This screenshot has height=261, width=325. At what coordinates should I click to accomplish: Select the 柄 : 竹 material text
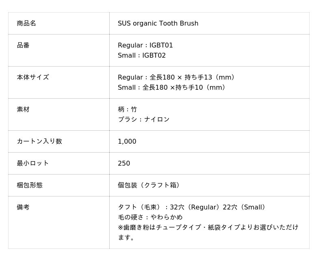point(128,110)
